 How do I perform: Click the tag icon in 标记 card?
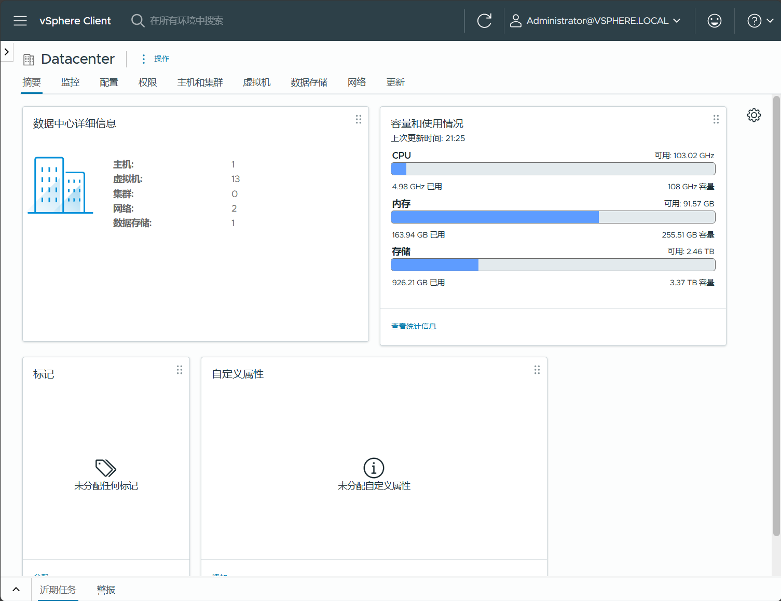click(106, 468)
